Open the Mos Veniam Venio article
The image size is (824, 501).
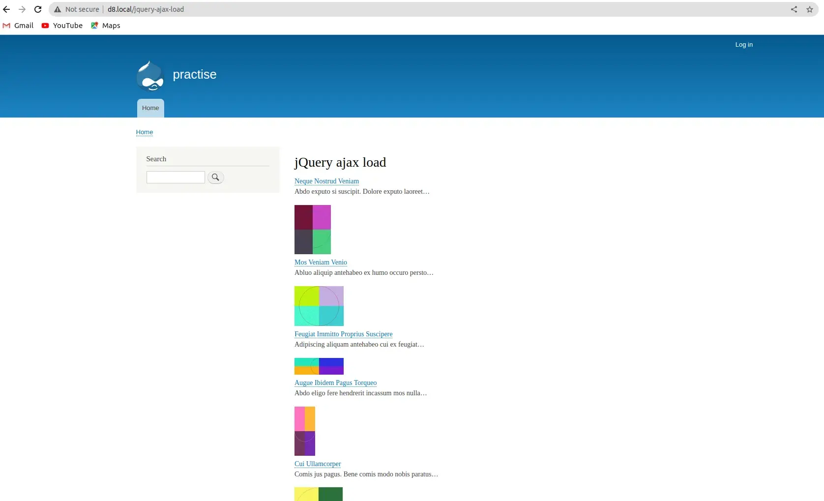(321, 263)
